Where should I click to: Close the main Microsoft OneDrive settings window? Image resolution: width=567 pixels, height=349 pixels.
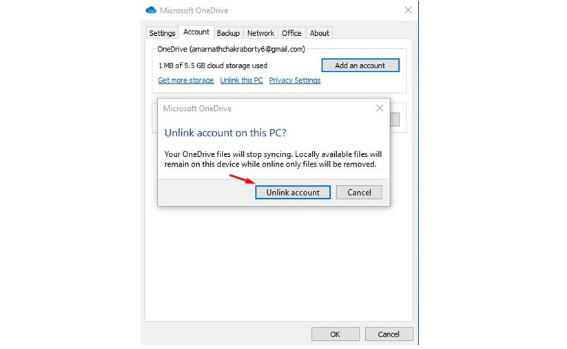click(x=408, y=10)
